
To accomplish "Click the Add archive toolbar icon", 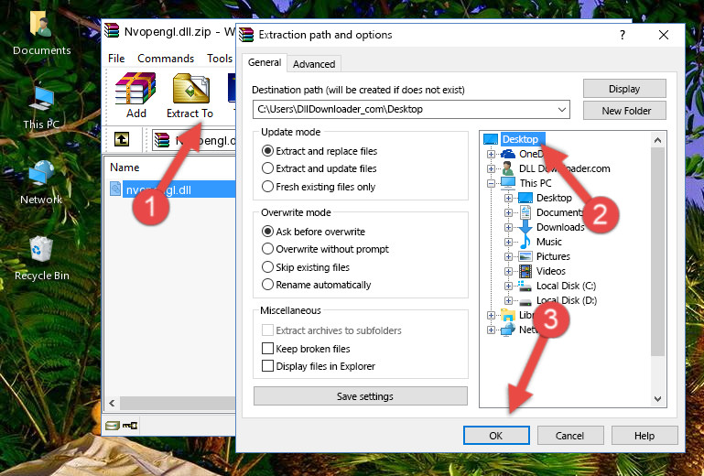I will point(135,89).
